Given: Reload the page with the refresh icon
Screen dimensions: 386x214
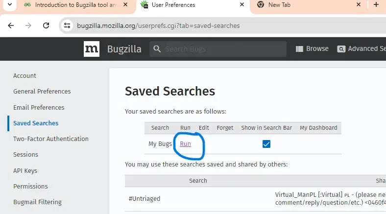Looking at the screenshot, I should pyautogui.click(x=46, y=25).
